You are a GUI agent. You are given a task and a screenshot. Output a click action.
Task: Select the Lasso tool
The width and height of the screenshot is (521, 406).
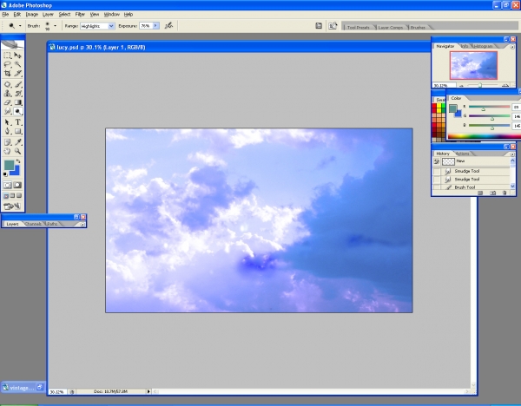(x=7, y=64)
